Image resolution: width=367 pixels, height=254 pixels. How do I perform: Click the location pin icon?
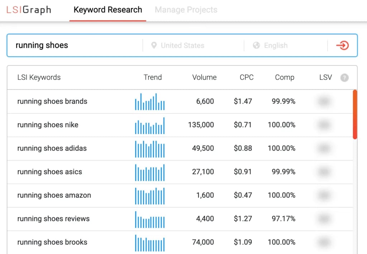pyautogui.click(x=154, y=45)
